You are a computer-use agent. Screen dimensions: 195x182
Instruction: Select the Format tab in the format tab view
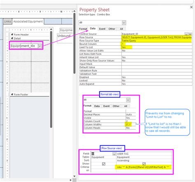coord(87,106)
